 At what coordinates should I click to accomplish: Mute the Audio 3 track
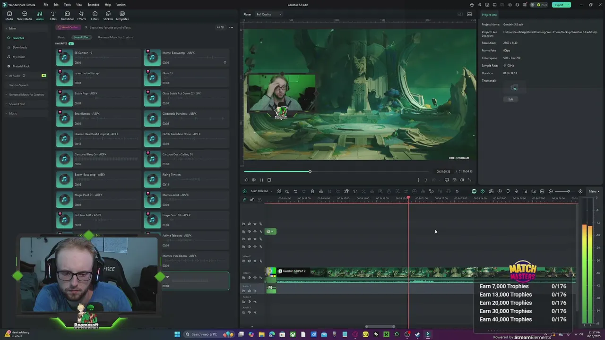249,312
